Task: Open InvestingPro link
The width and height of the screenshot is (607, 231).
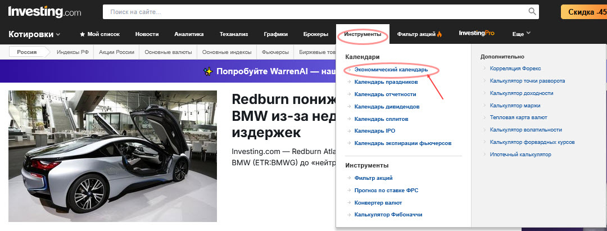Action: [x=477, y=33]
